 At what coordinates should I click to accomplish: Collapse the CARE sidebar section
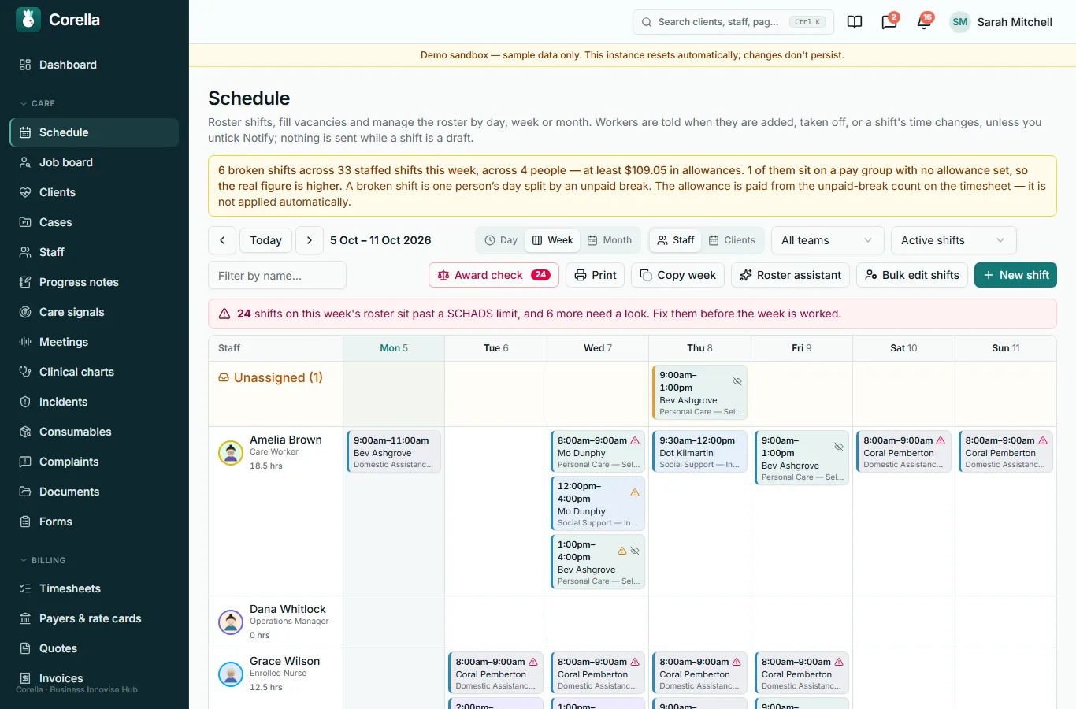(x=37, y=103)
